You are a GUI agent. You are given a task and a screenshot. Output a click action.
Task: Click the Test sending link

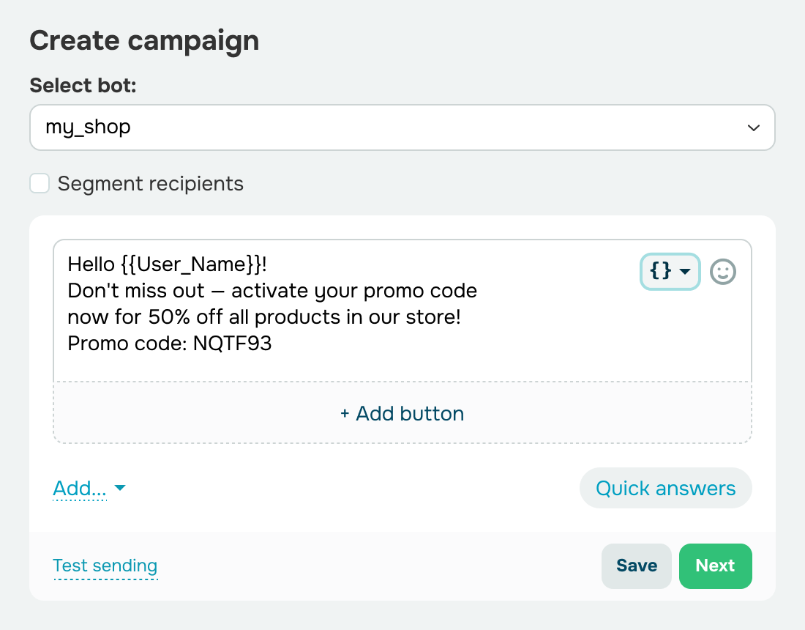point(105,566)
